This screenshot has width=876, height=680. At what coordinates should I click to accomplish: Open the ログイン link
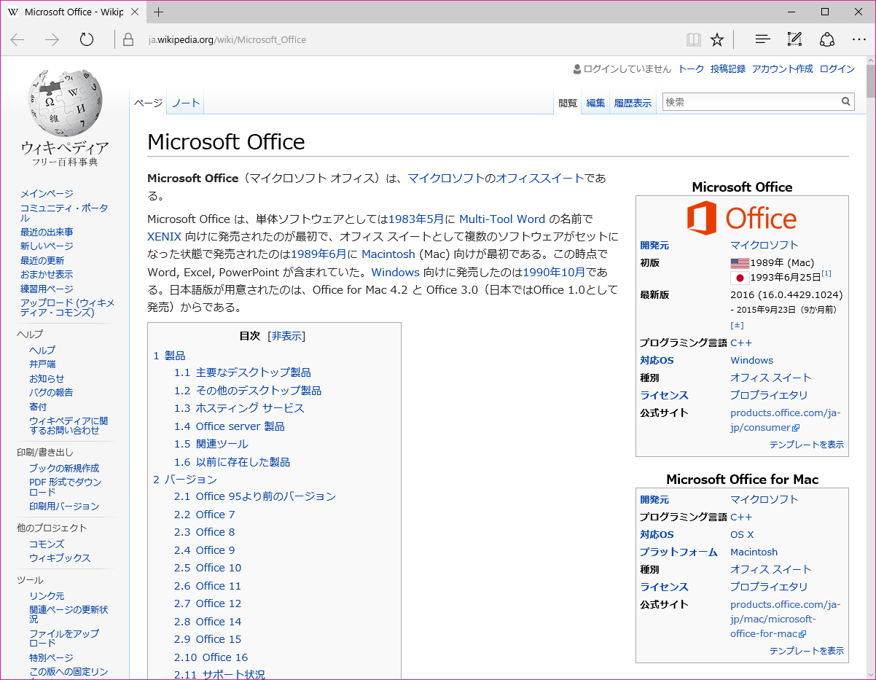click(x=837, y=69)
